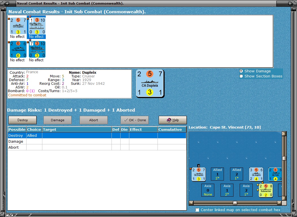
Task: Select the Show Damage radio option
Action: point(255,71)
